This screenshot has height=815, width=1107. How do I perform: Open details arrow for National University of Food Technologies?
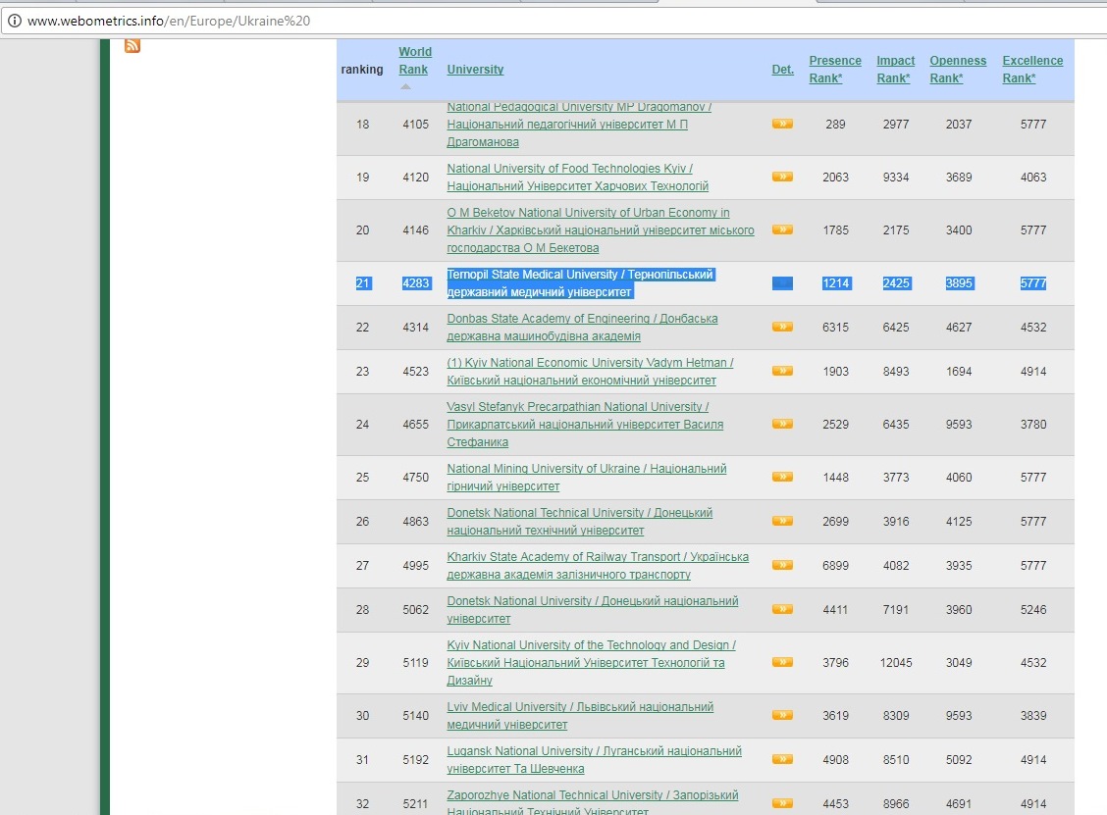782,178
